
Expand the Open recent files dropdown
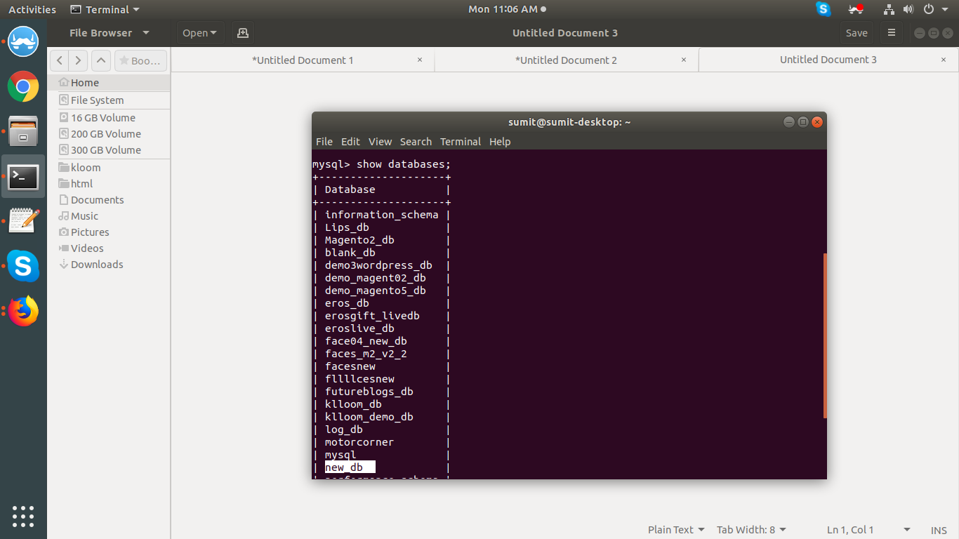199,32
